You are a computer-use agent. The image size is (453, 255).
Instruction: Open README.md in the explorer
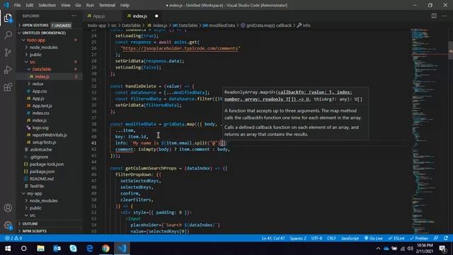point(41,178)
